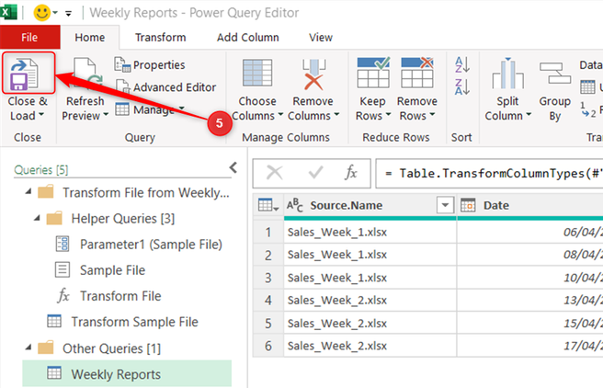
Task: Collapse the Helper Queries [3] folder
Action: tap(37, 218)
